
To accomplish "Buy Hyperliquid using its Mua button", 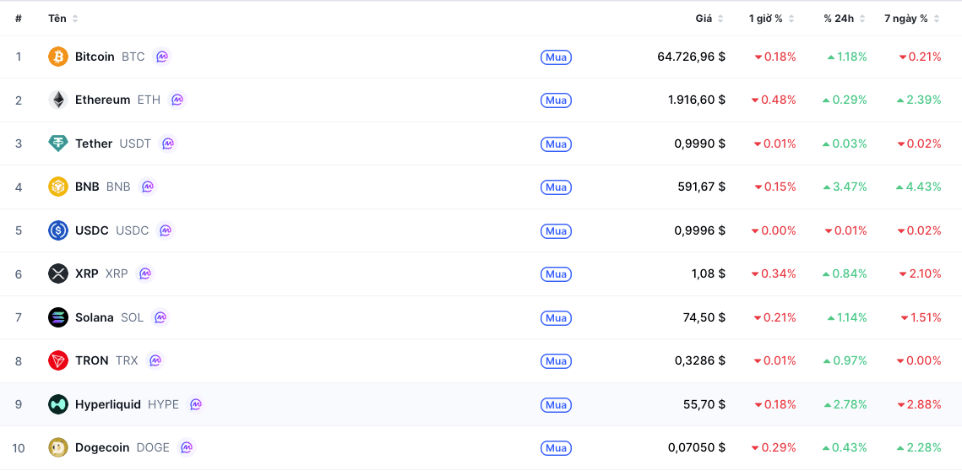I will pos(556,405).
